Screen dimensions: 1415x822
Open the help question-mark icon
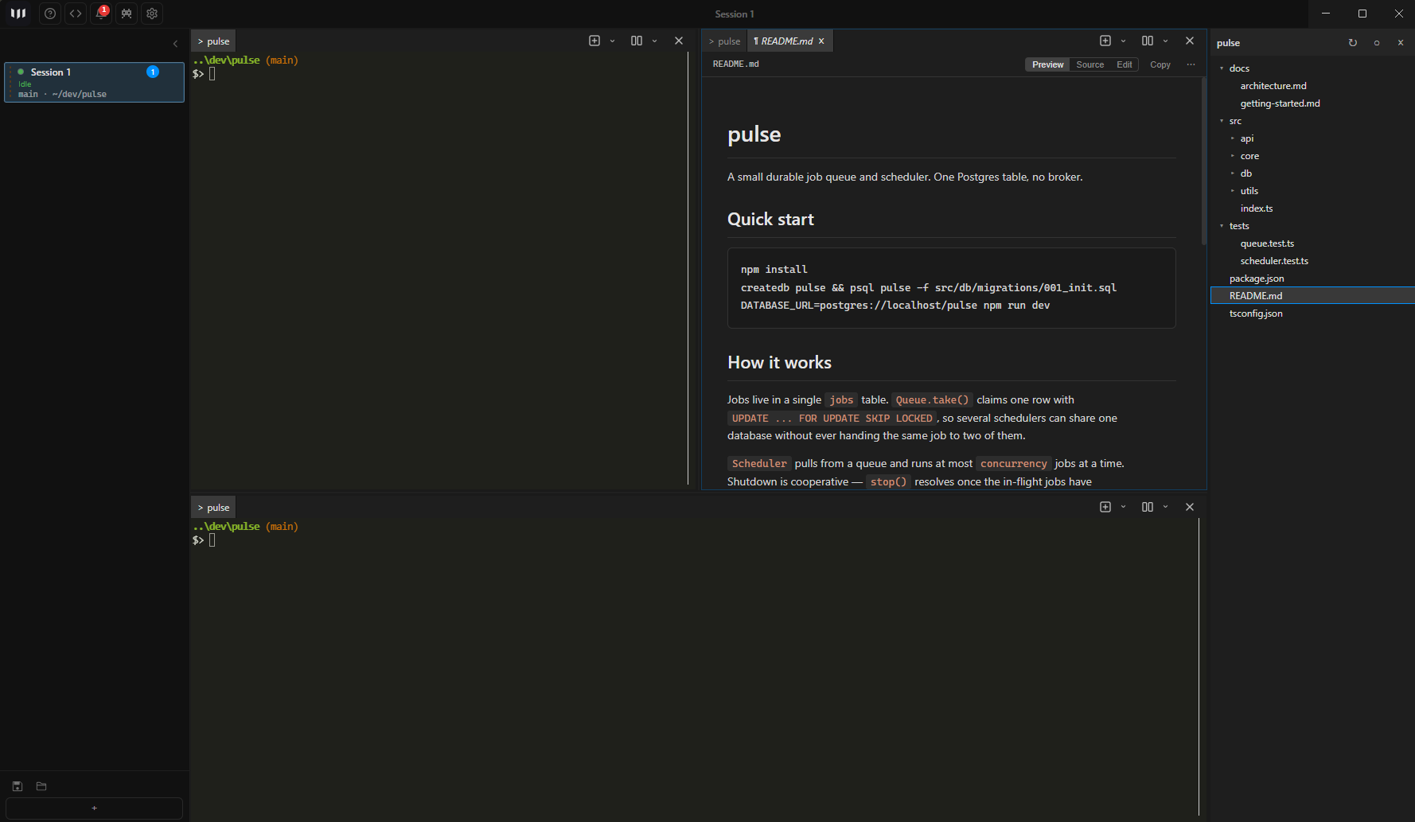click(x=50, y=14)
